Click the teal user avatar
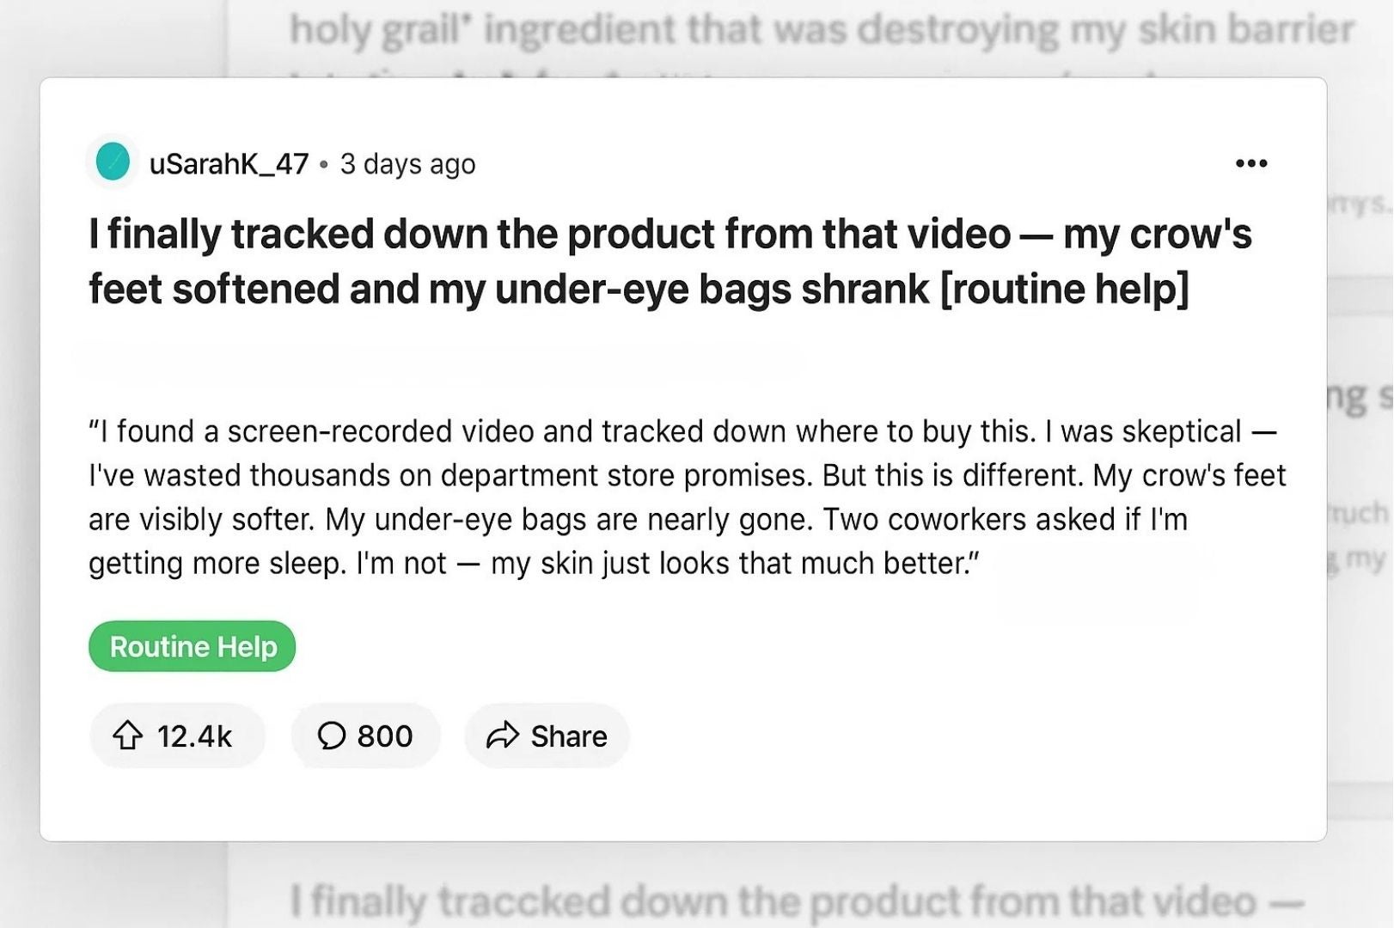 click(x=113, y=162)
